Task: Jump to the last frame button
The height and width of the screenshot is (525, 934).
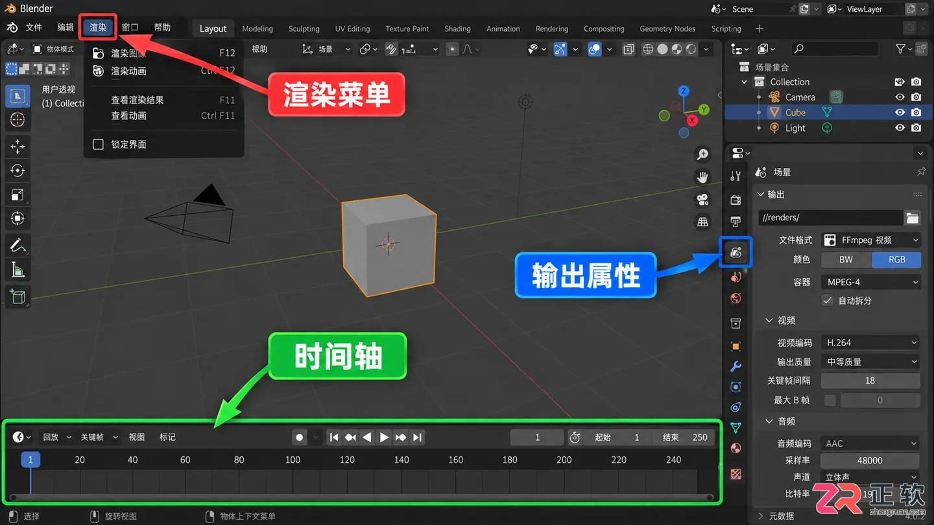Action: click(418, 437)
